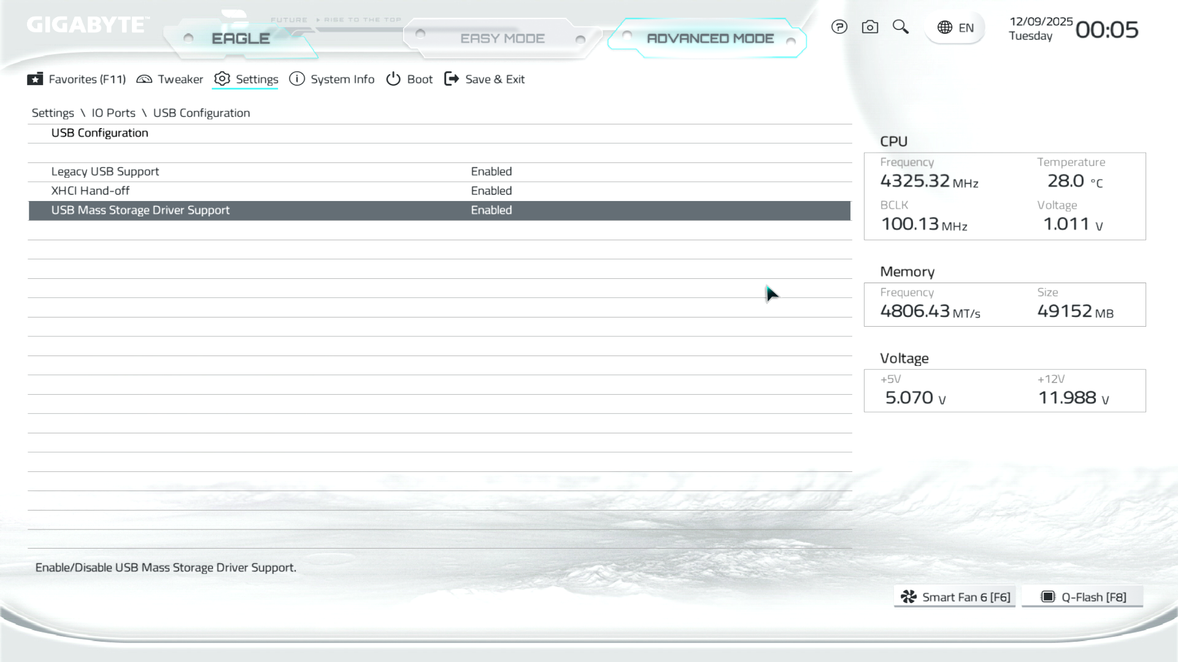This screenshot has width=1178, height=662.
Task: Switch to Easy Mode
Action: pos(502,39)
